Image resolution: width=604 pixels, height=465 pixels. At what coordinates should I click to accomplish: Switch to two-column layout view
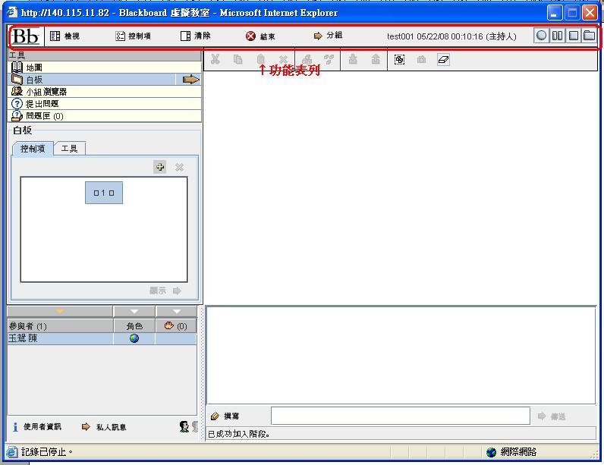pyautogui.click(x=557, y=36)
